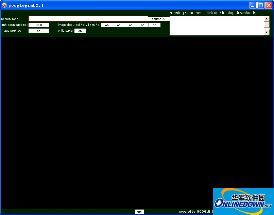Toggle the s image size switch

coord(155,25)
